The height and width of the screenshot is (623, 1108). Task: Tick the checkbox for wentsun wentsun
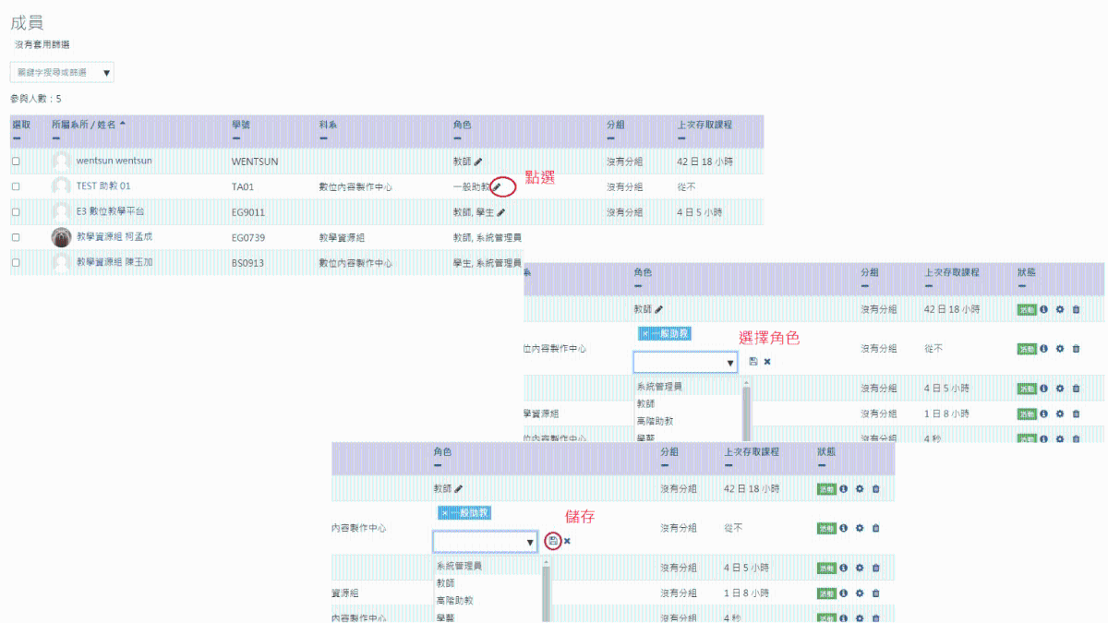click(16, 162)
